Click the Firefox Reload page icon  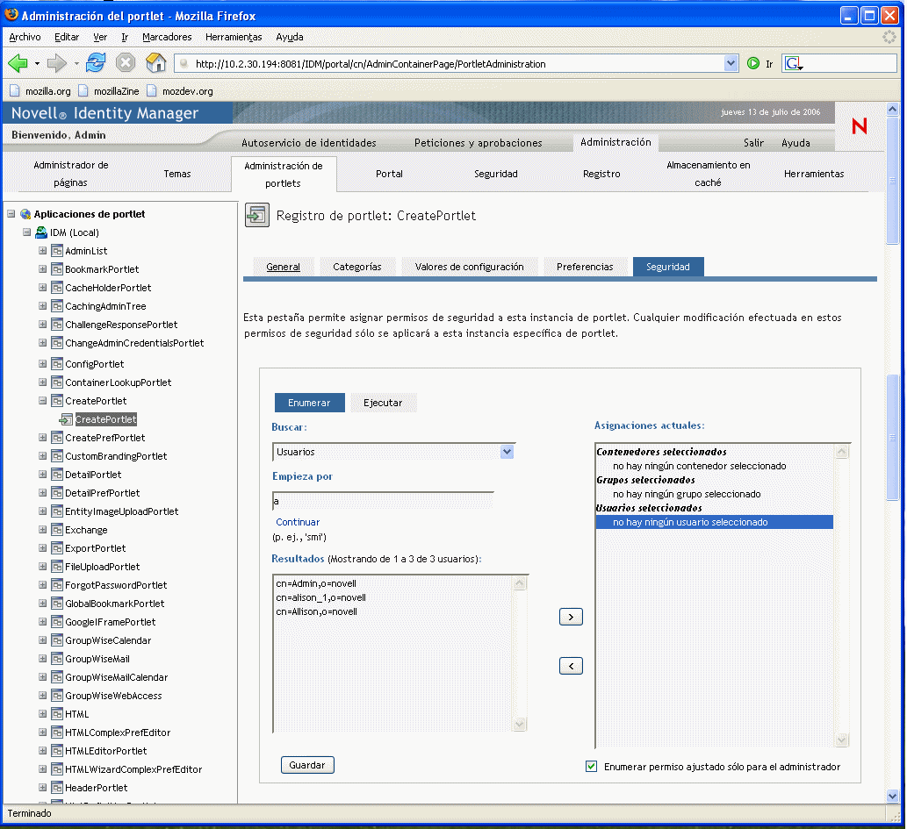click(96, 63)
